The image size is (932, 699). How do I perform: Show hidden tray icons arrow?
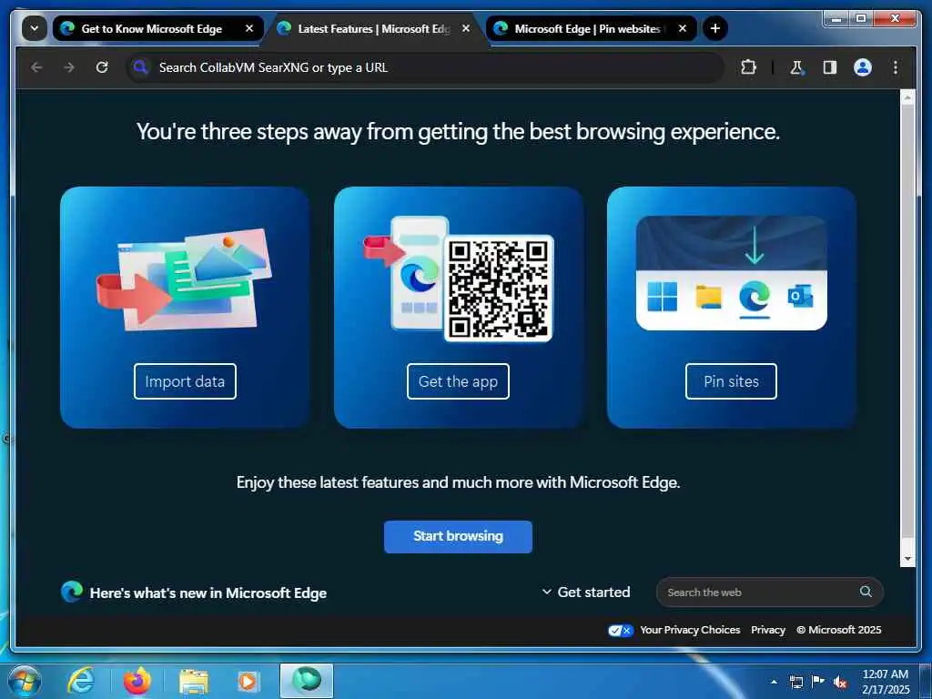[774, 682]
